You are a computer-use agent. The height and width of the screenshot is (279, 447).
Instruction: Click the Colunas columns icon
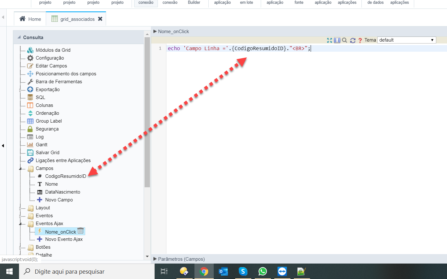[30, 105]
